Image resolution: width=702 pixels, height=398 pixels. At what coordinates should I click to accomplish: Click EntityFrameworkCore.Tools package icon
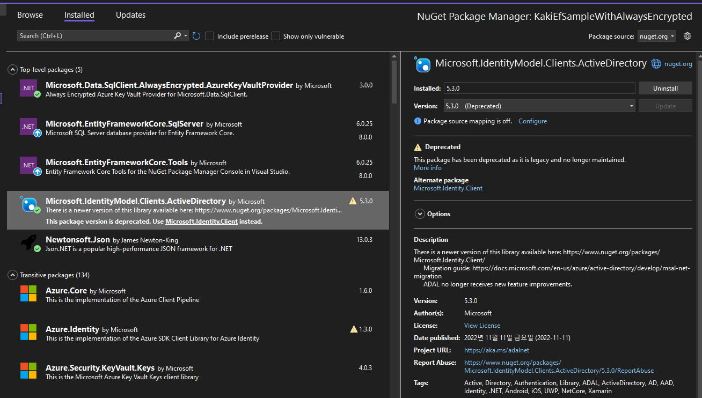(x=28, y=165)
